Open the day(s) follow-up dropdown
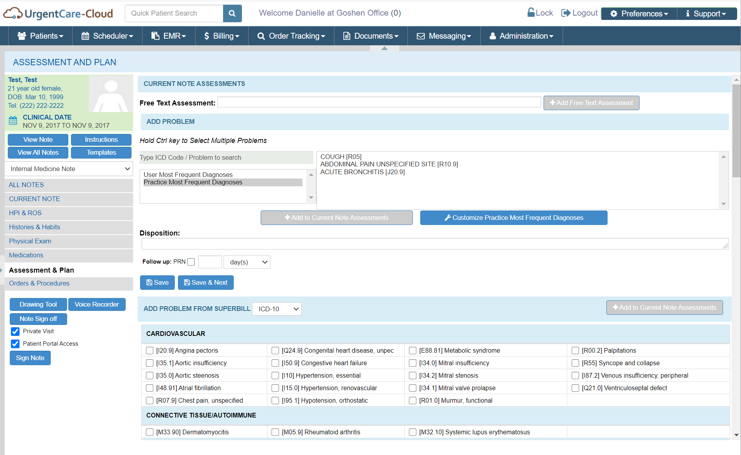The image size is (741, 455). tap(246, 262)
